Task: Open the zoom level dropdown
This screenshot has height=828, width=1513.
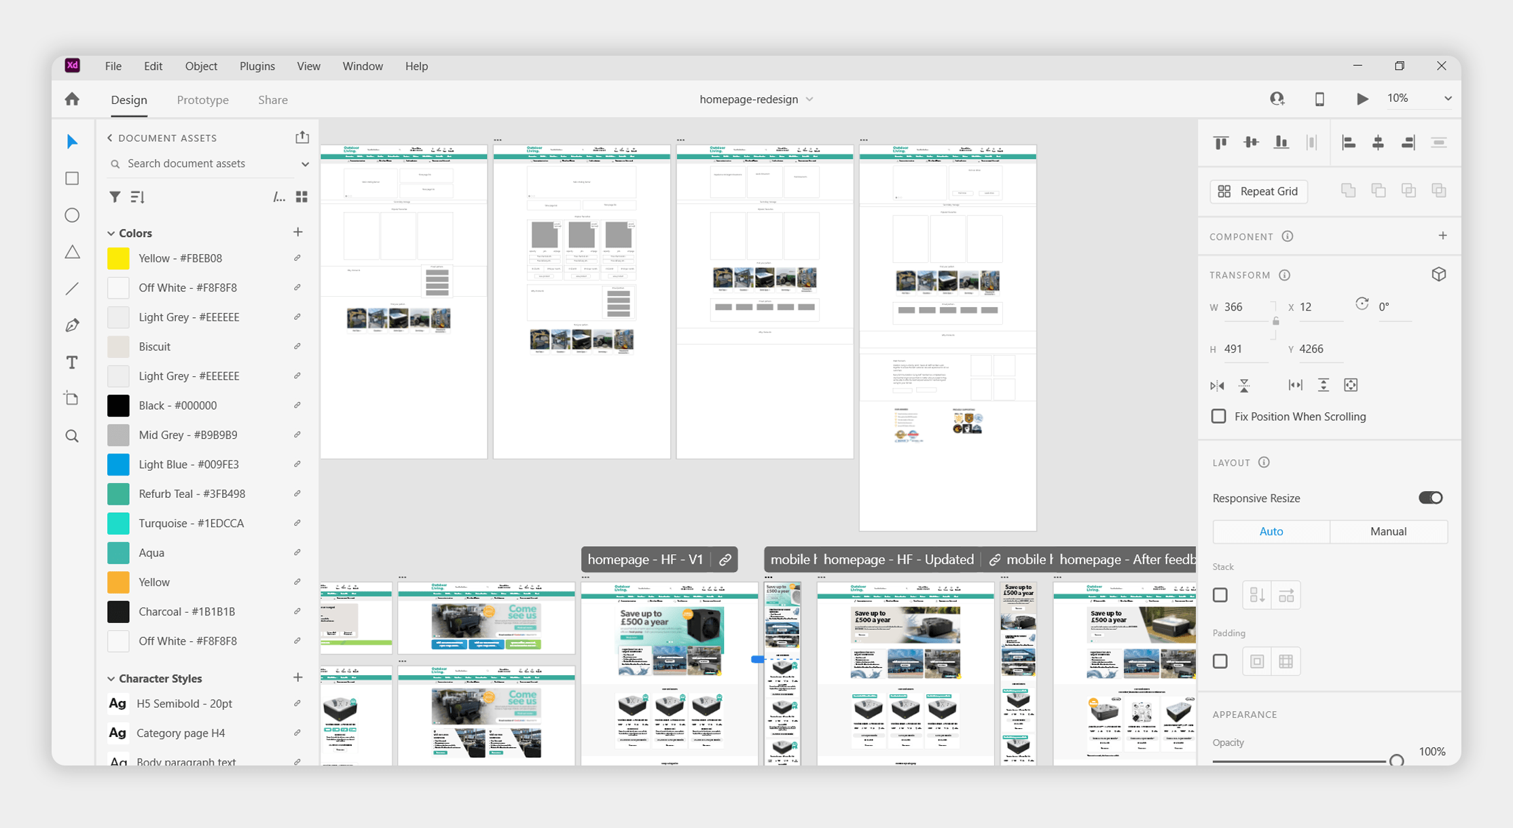Action: [1447, 99]
